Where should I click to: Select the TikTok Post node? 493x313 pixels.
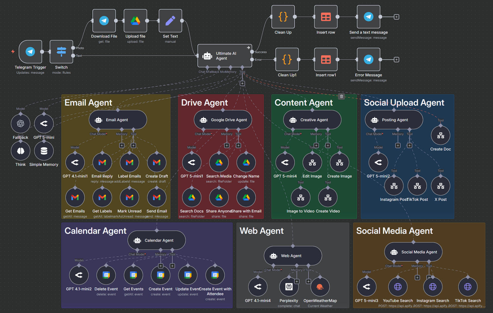pos(417,186)
